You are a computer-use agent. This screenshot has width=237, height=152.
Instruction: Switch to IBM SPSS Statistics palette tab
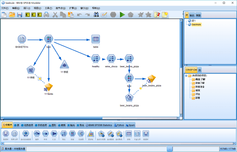pyautogui.click(x=99, y=125)
